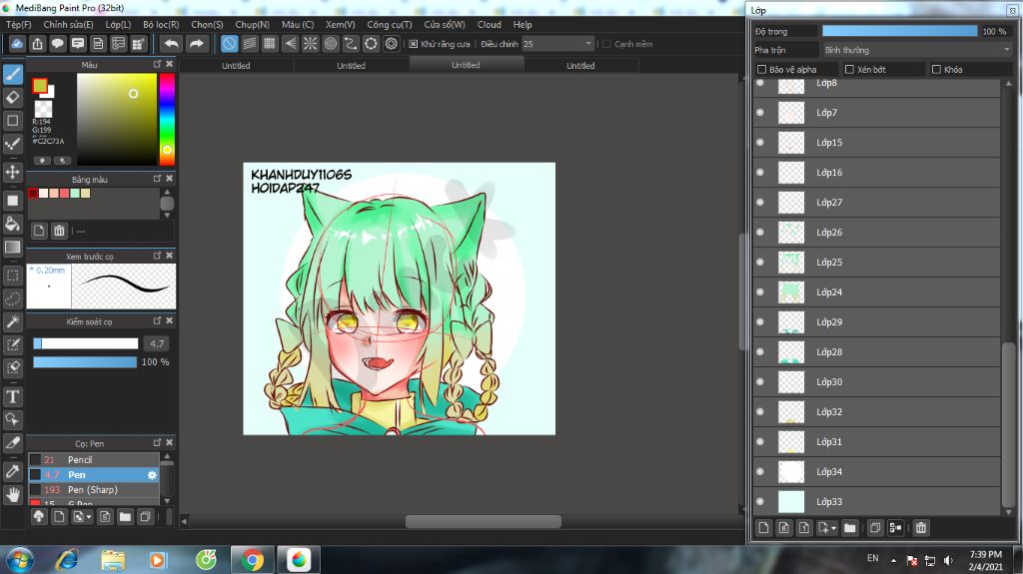Enable the parallel lines snap guide
1023x574 pixels.
(x=249, y=44)
